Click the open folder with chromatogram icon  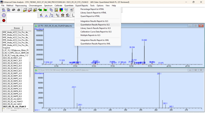9,10
